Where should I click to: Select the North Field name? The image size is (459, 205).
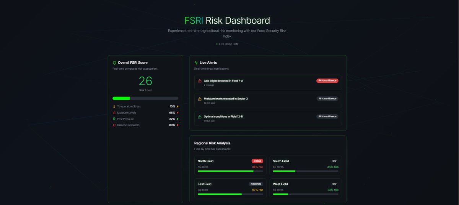point(205,161)
